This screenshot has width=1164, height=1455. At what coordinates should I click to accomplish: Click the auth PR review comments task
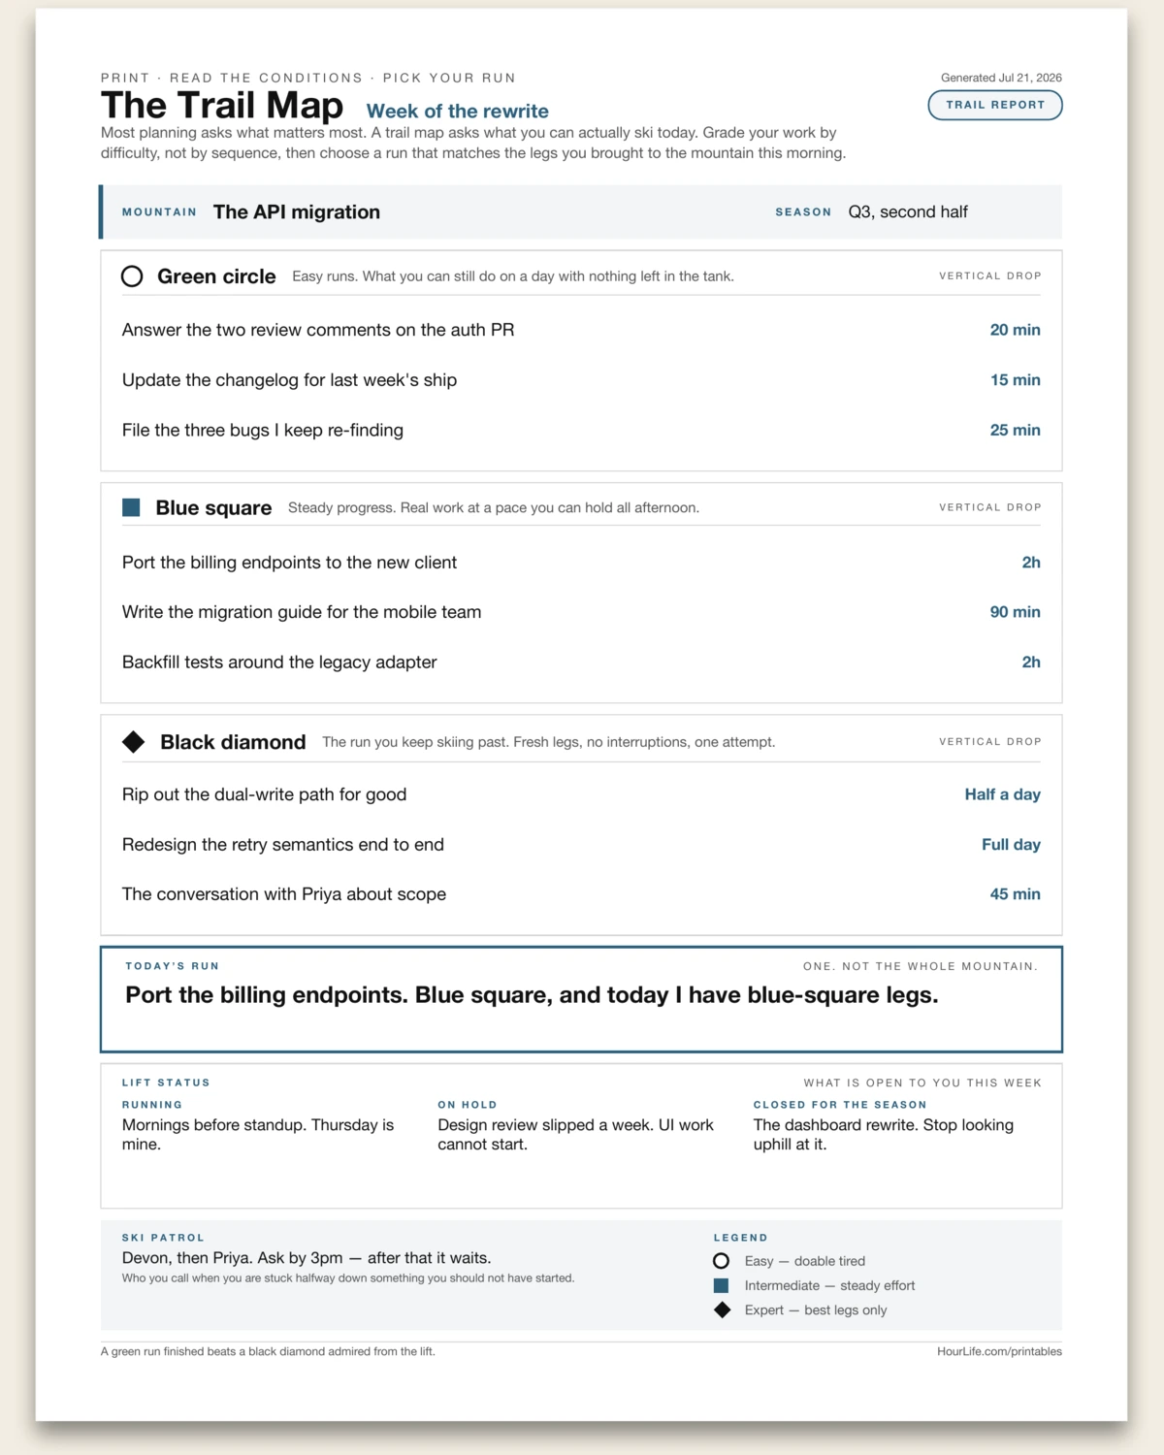click(x=581, y=330)
